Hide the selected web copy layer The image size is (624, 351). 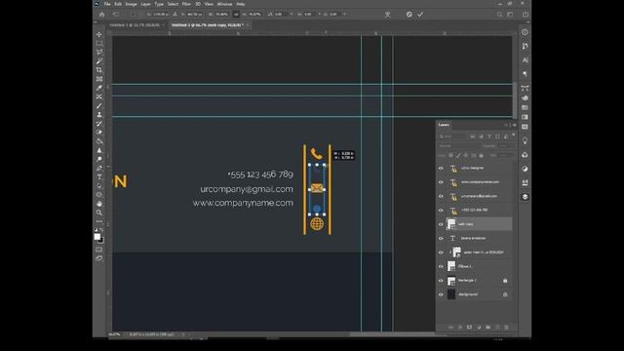(x=441, y=224)
